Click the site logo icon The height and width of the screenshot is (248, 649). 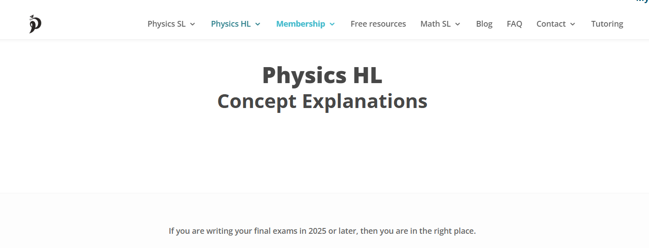click(x=35, y=24)
